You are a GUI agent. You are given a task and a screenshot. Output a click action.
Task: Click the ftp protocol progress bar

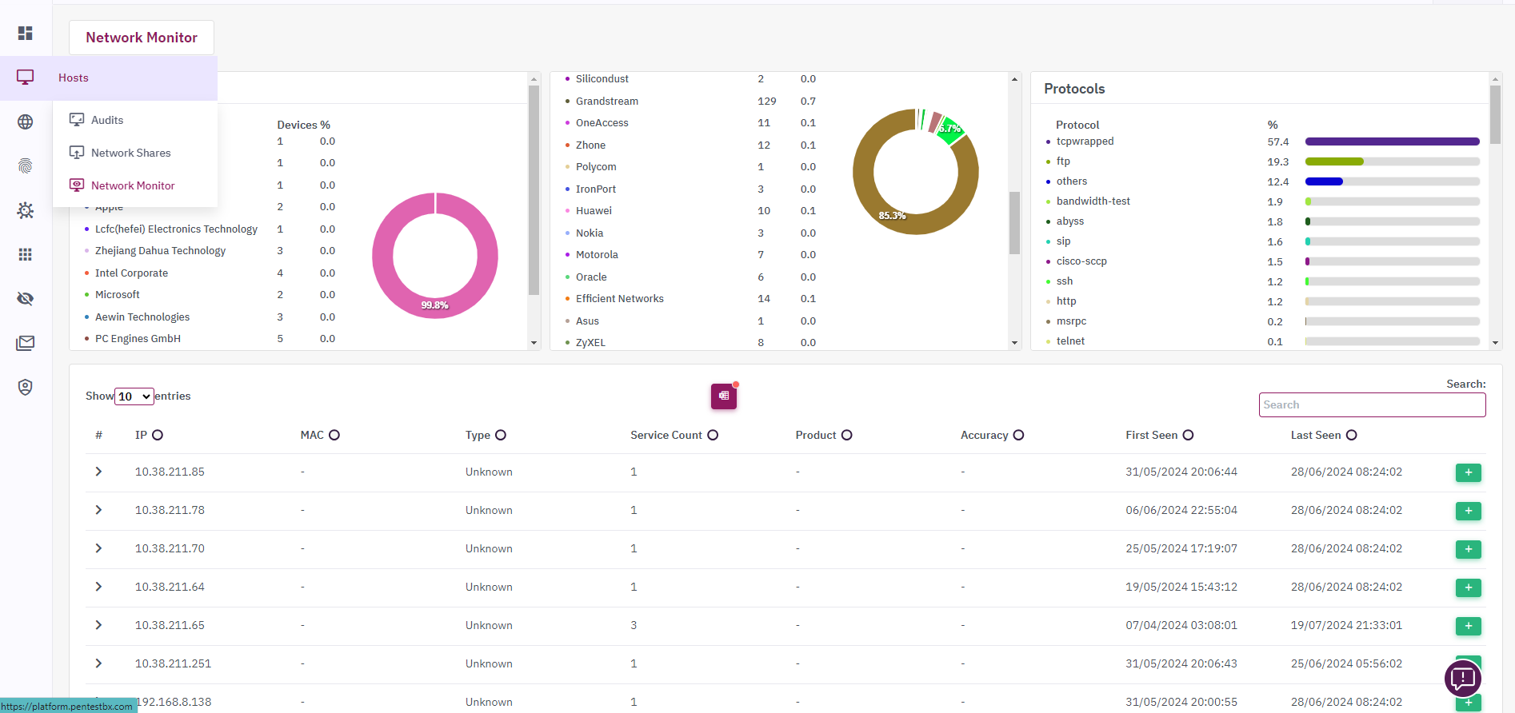click(x=1392, y=161)
